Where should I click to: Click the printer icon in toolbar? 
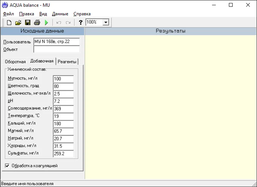coord(37,22)
